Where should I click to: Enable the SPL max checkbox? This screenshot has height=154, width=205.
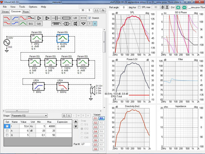click(x=139, y=7)
